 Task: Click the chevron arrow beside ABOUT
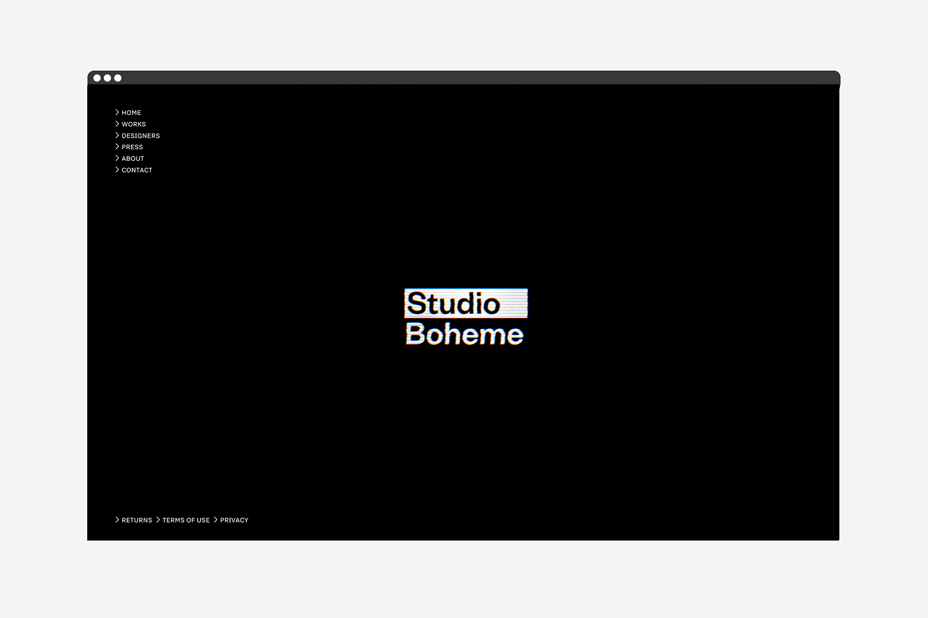tap(117, 158)
